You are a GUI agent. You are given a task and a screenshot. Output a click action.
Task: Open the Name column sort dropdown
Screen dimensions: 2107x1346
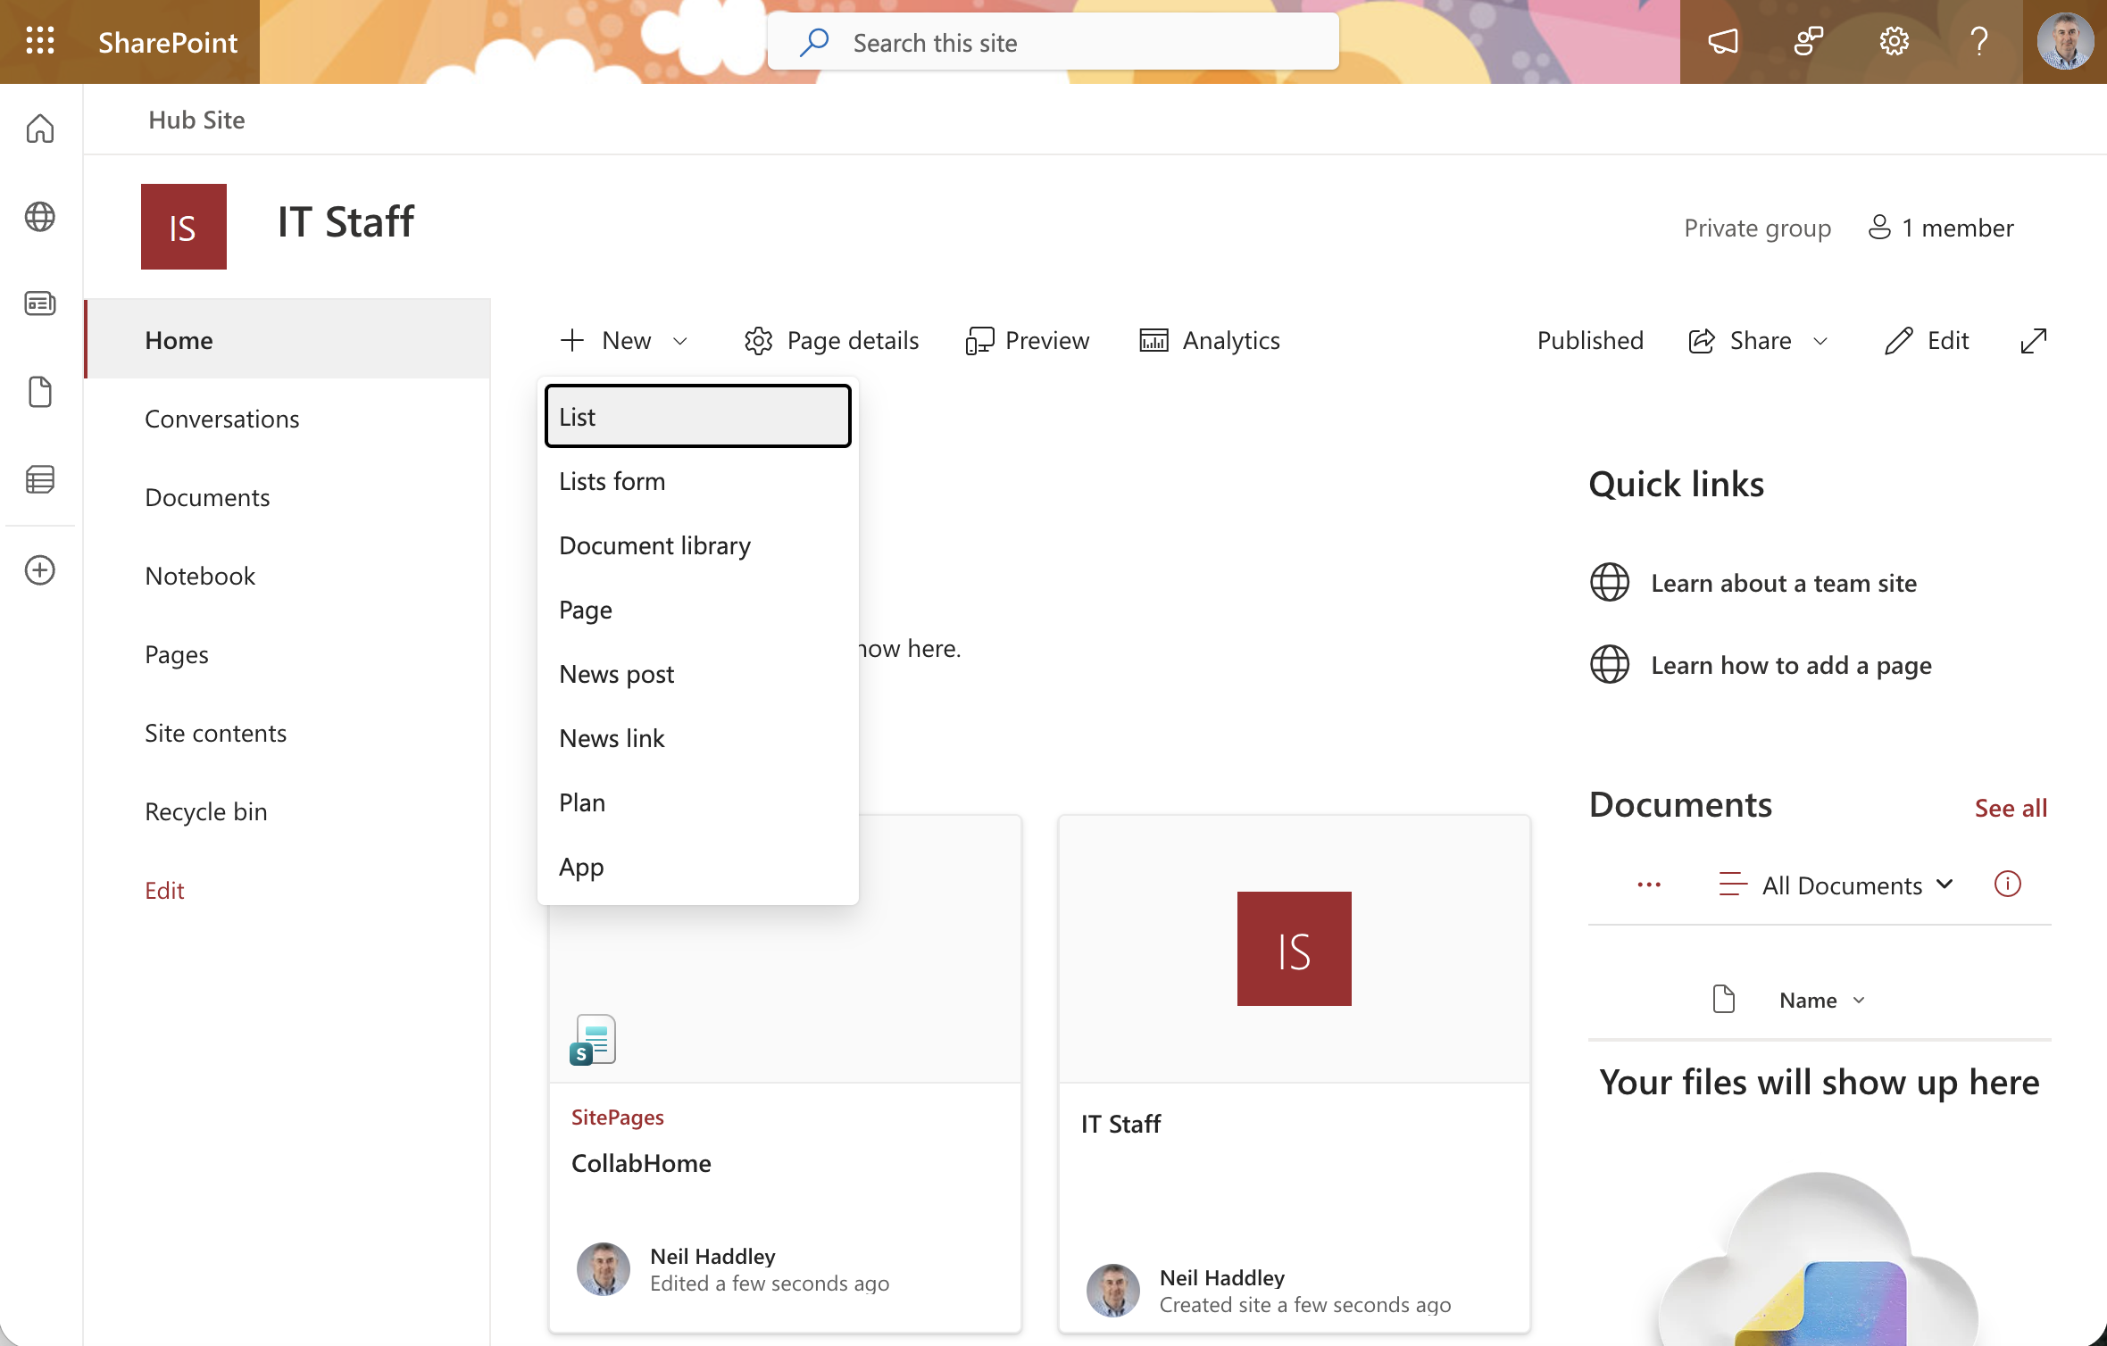pyautogui.click(x=1823, y=1000)
